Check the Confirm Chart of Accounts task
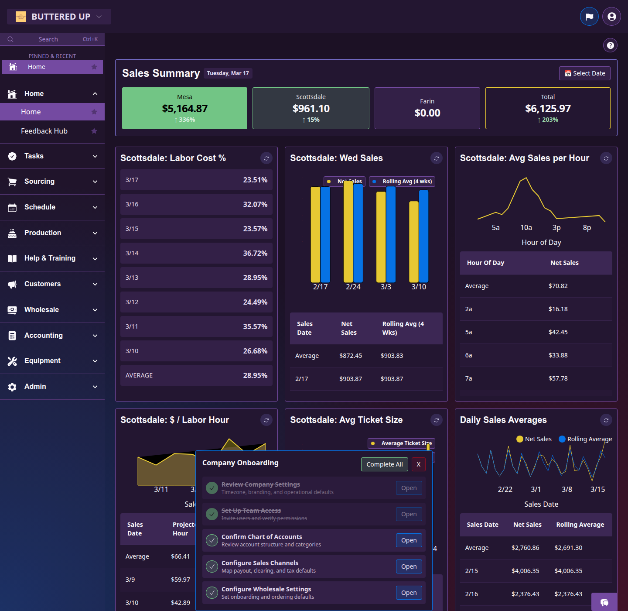The image size is (628, 611). [x=212, y=540]
